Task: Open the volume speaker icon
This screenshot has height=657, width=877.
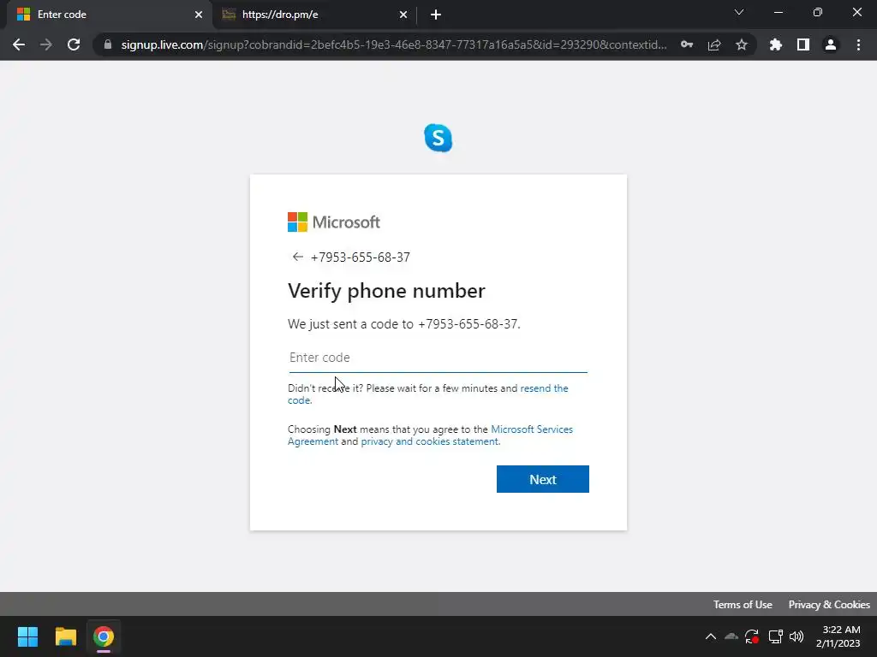Action: 796,636
